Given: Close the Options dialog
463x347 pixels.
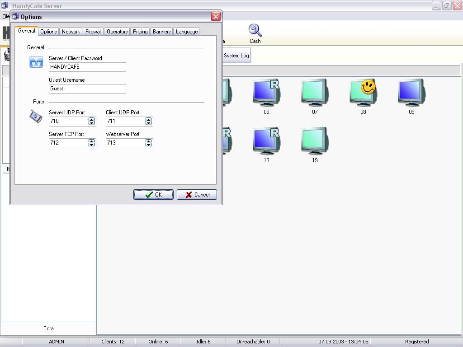Looking at the screenshot, I should click(x=216, y=17).
